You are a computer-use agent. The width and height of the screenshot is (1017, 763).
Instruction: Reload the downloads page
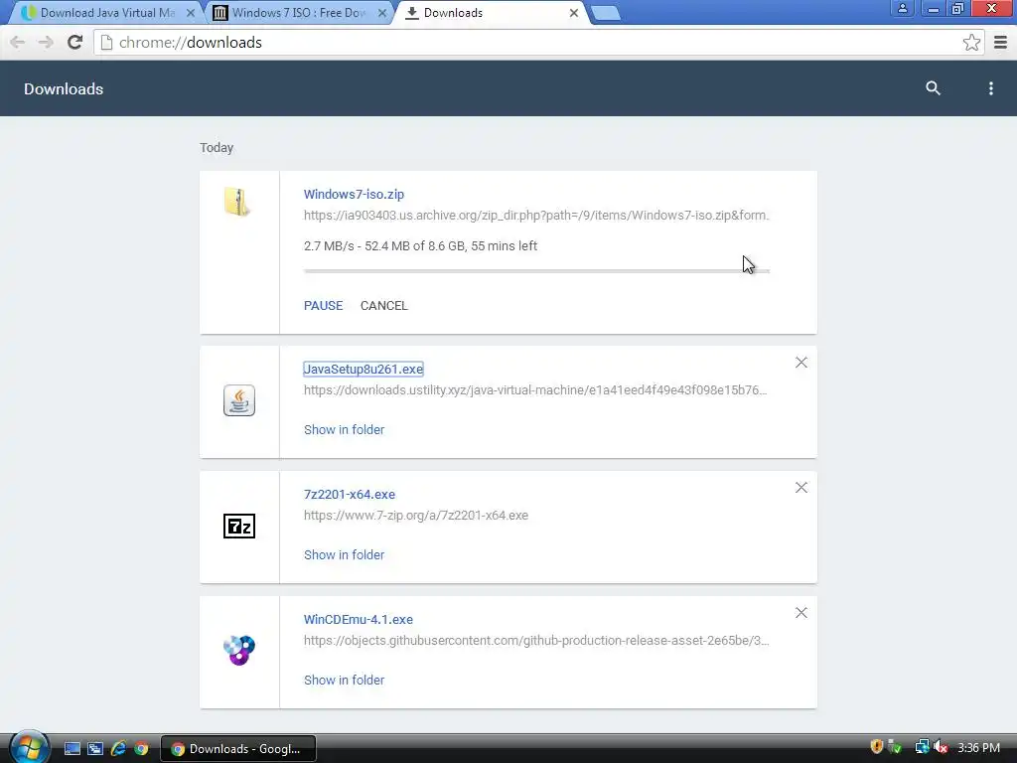click(x=75, y=42)
